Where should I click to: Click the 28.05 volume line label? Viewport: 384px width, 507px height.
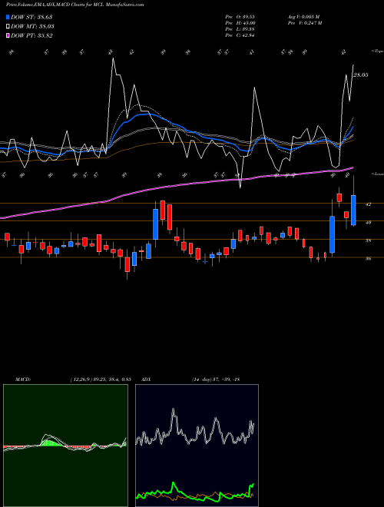tap(361, 75)
